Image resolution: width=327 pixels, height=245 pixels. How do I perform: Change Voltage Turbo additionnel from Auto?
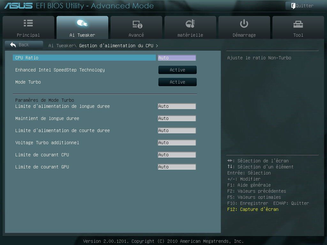pos(177,142)
